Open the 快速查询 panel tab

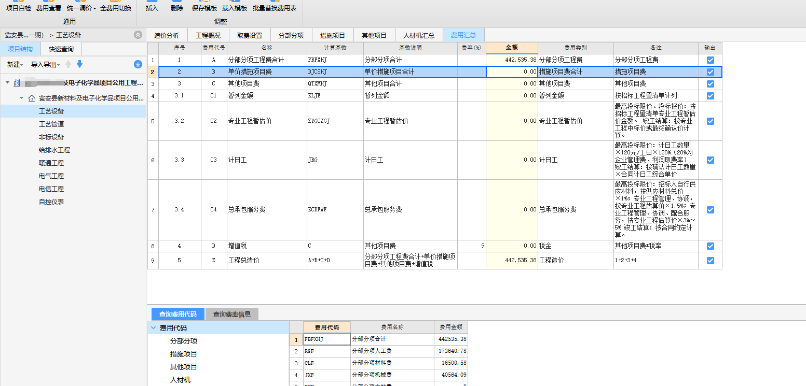coord(61,49)
